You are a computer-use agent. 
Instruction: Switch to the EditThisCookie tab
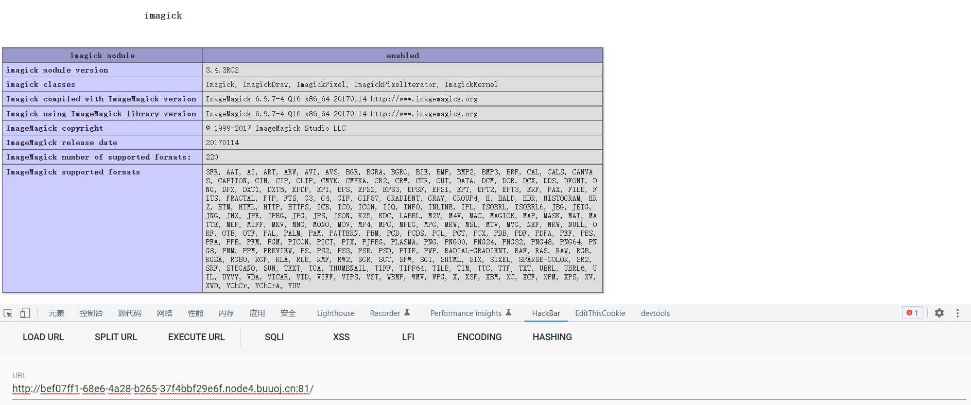(600, 313)
